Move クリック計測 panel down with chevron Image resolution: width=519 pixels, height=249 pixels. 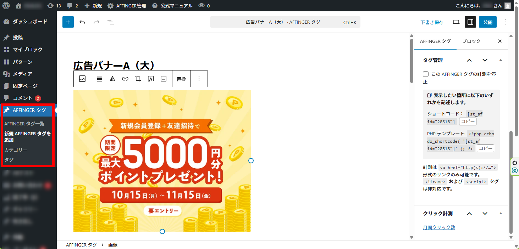click(485, 214)
